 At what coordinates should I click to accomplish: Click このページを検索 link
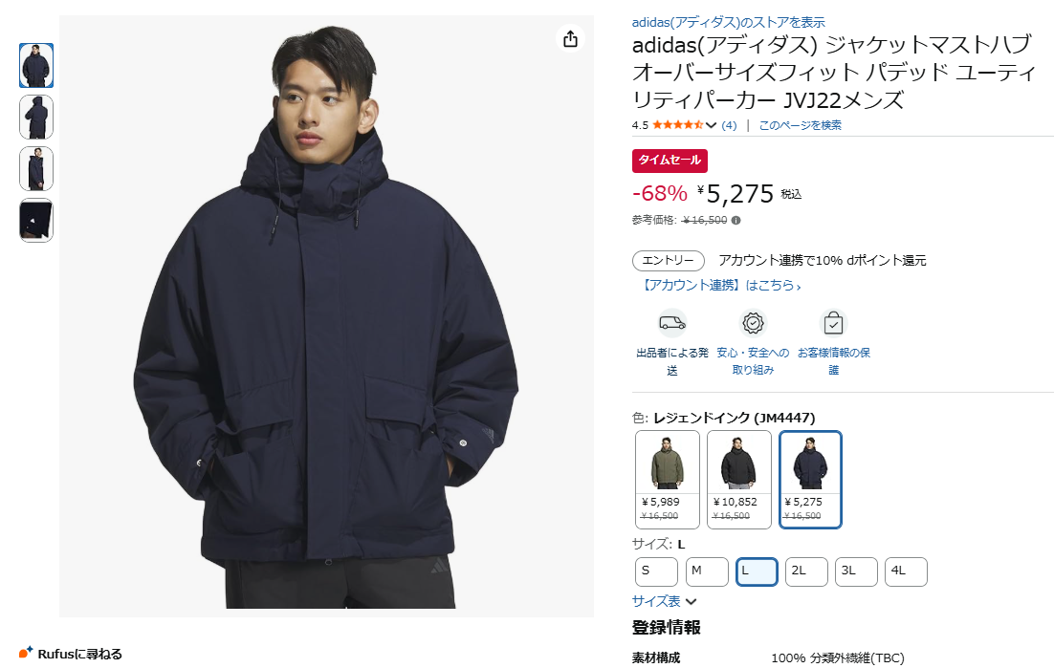point(800,125)
